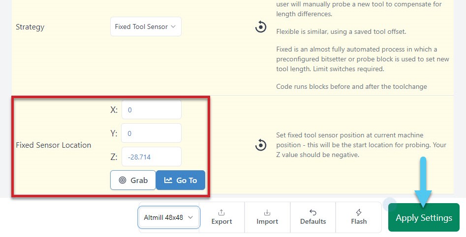The height and width of the screenshot is (237, 466).
Task: Reset the Strategy setting to default
Action: (x=261, y=27)
